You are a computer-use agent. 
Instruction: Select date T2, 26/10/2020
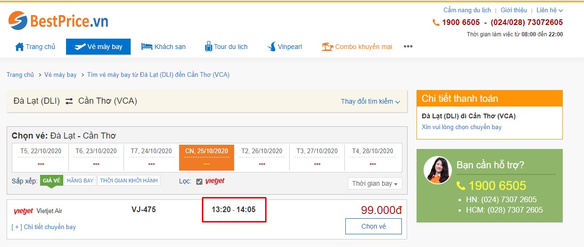pos(262,157)
